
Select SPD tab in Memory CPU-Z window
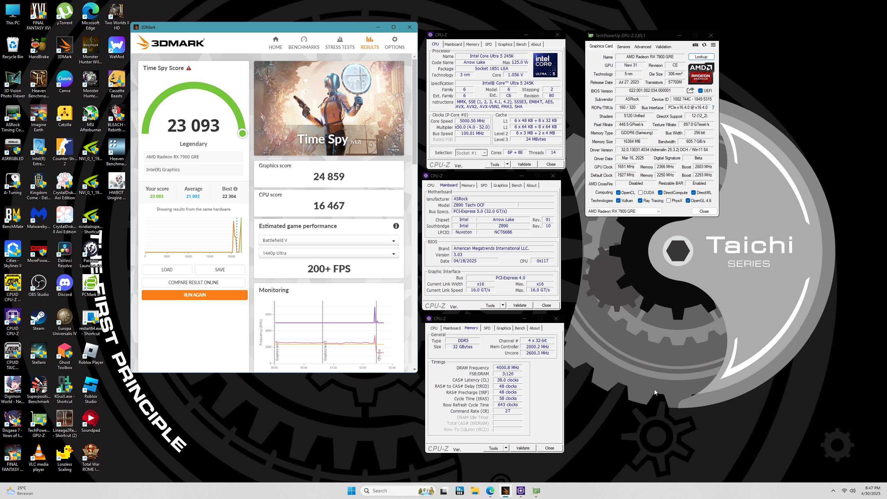[x=487, y=328]
